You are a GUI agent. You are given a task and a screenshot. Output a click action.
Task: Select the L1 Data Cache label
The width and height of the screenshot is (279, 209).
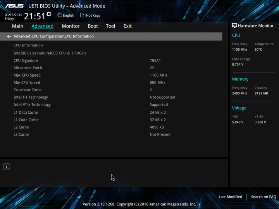26,112
